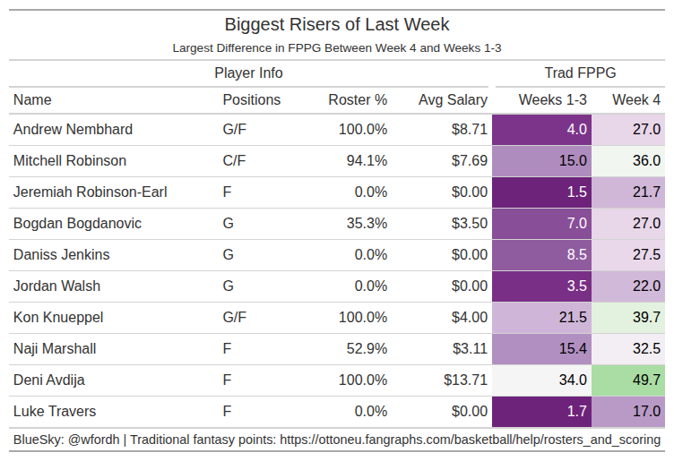This screenshot has width=674, height=461.
Task: Click Deni Avdija's name
Action: coord(49,380)
